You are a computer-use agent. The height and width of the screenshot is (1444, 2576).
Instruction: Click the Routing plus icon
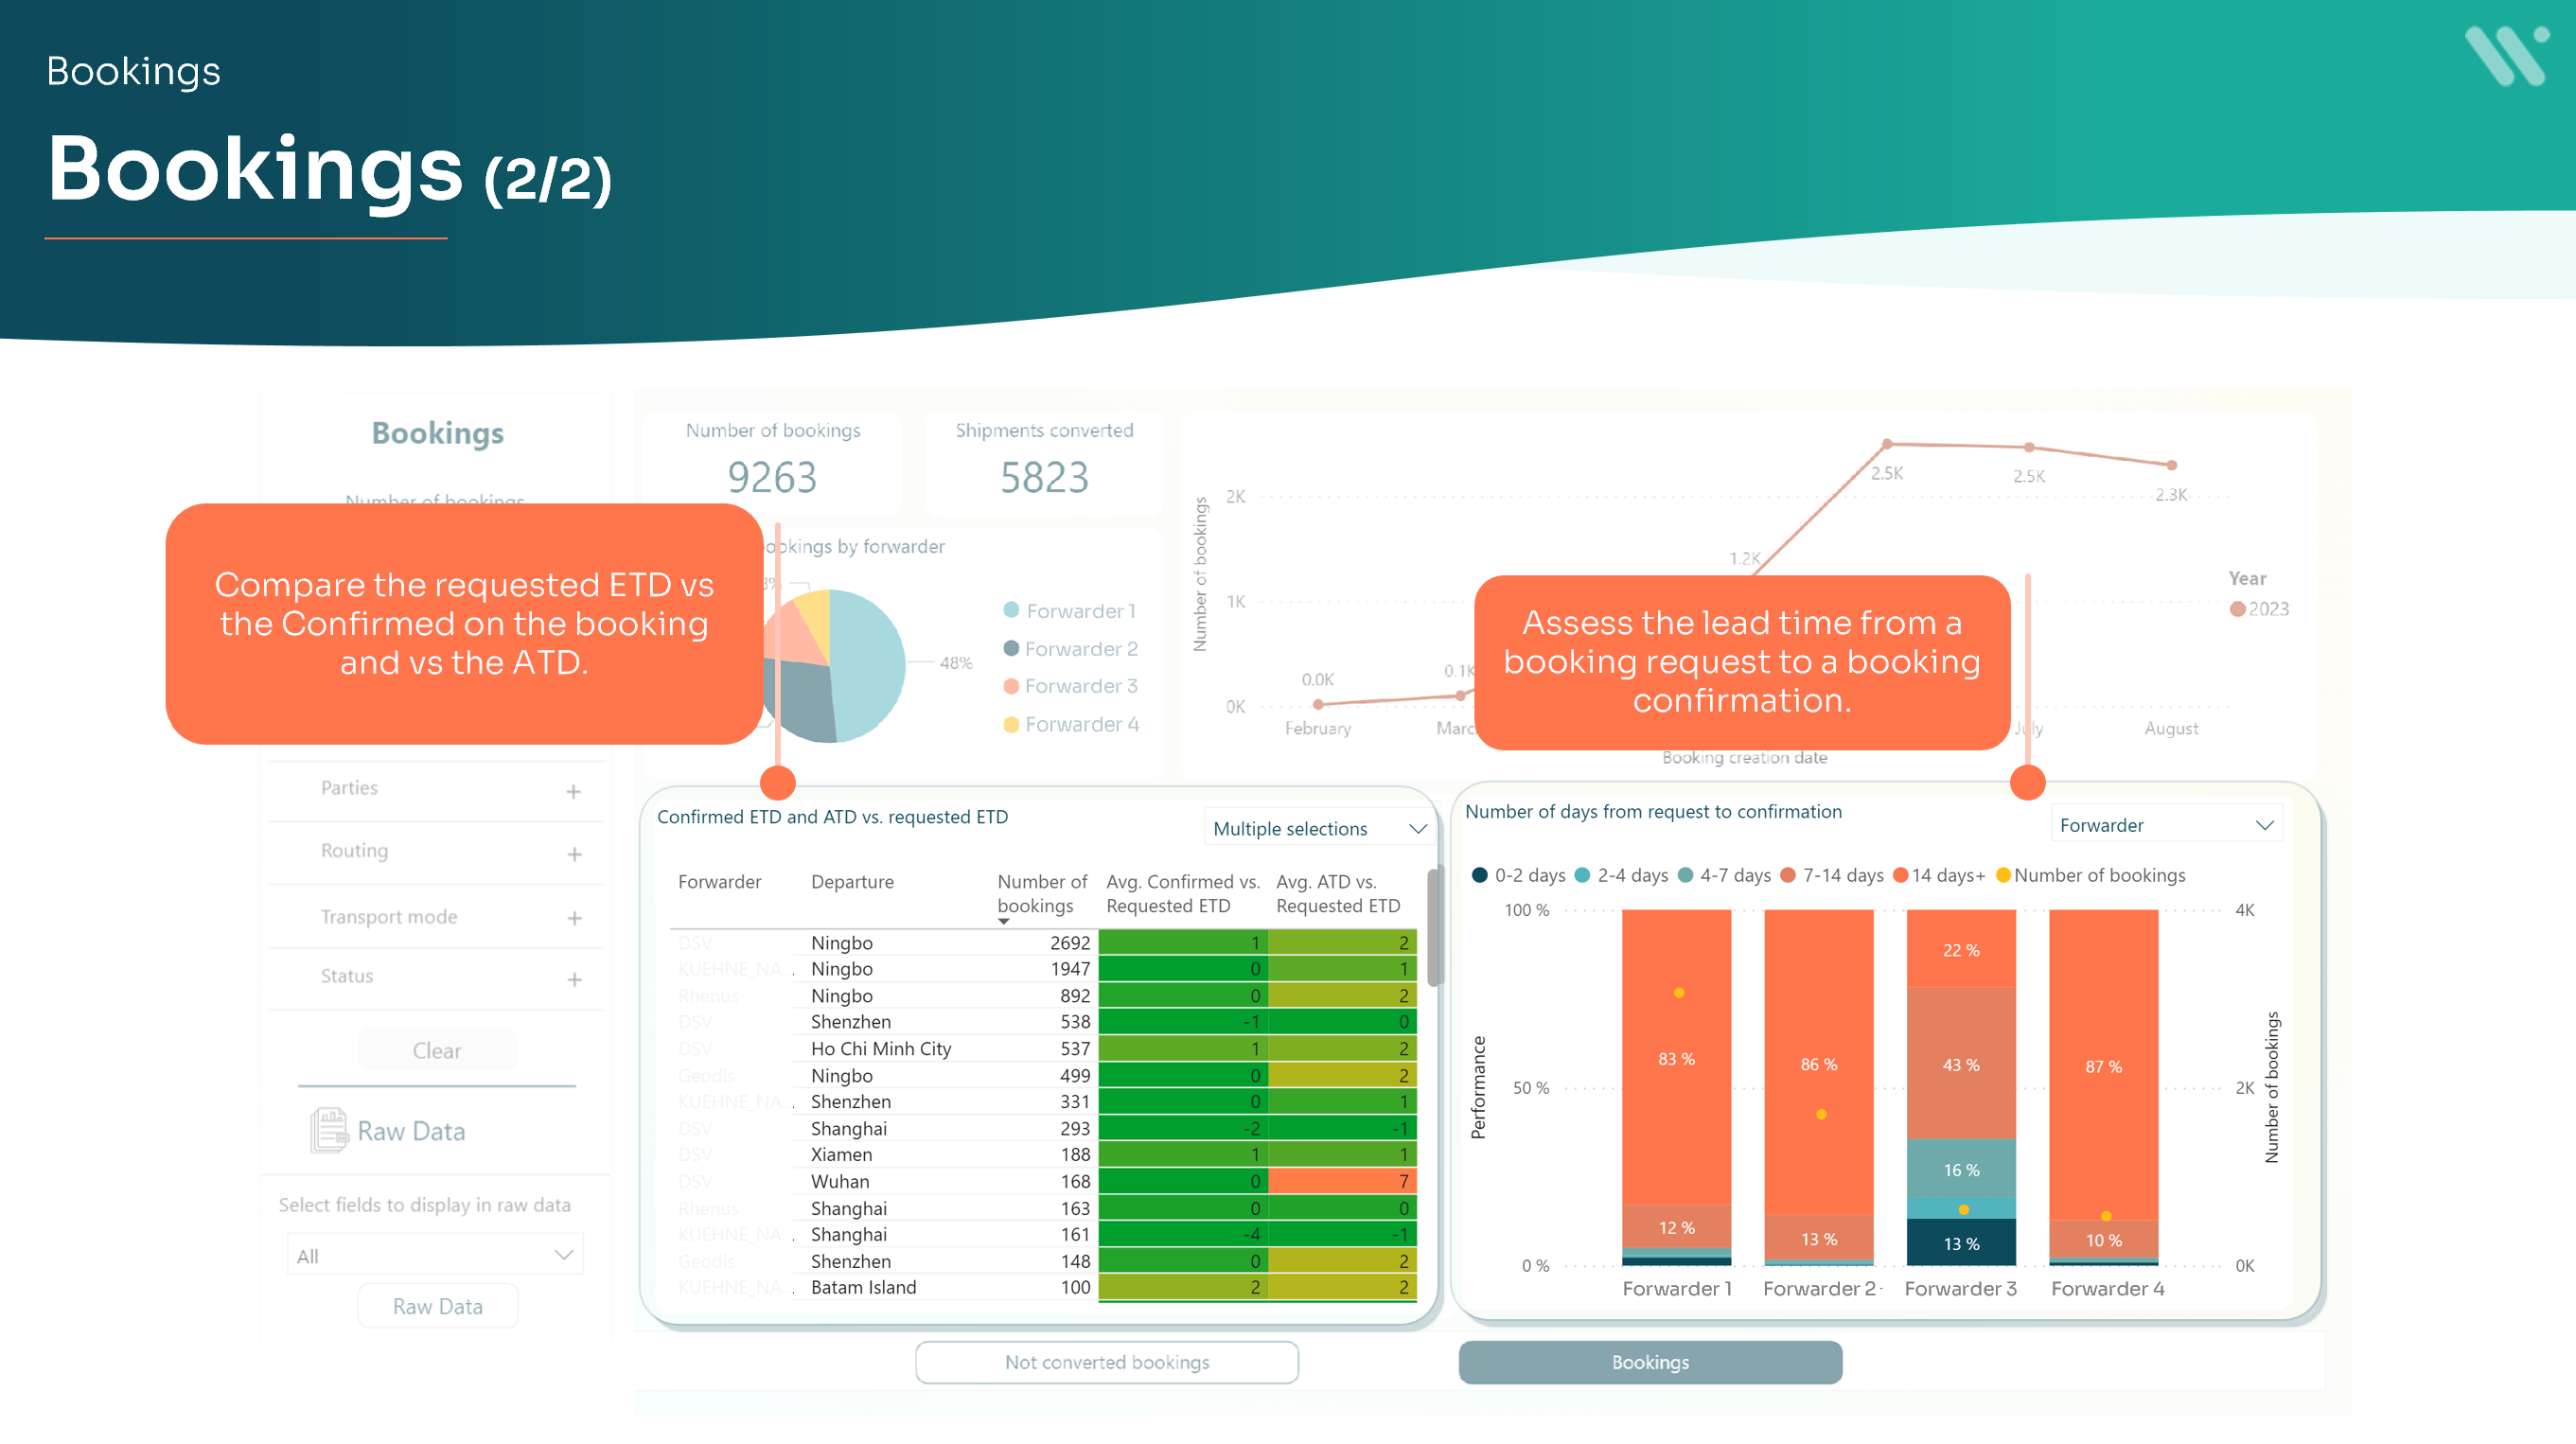(574, 854)
